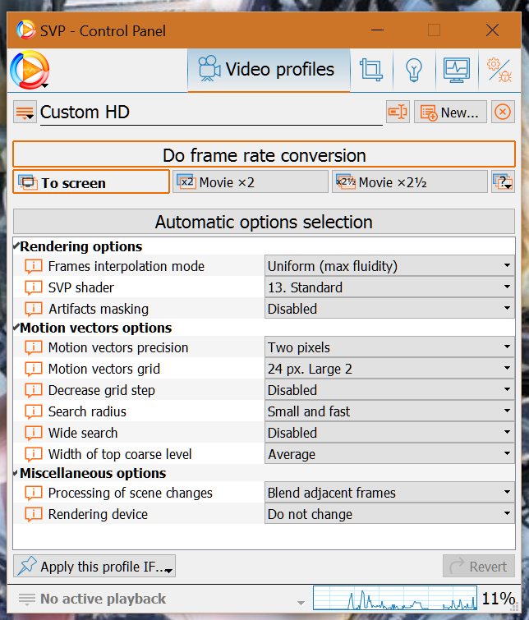Open the gear and bug settings tab
The height and width of the screenshot is (620, 529).
pyautogui.click(x=498, y=70)
